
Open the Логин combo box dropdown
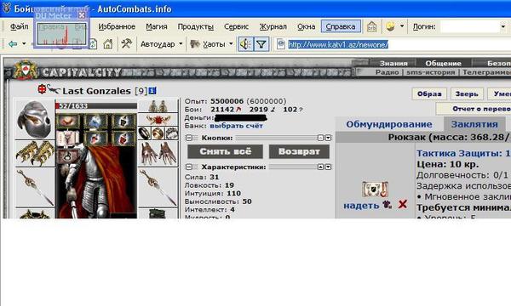[x=502, y=26]
